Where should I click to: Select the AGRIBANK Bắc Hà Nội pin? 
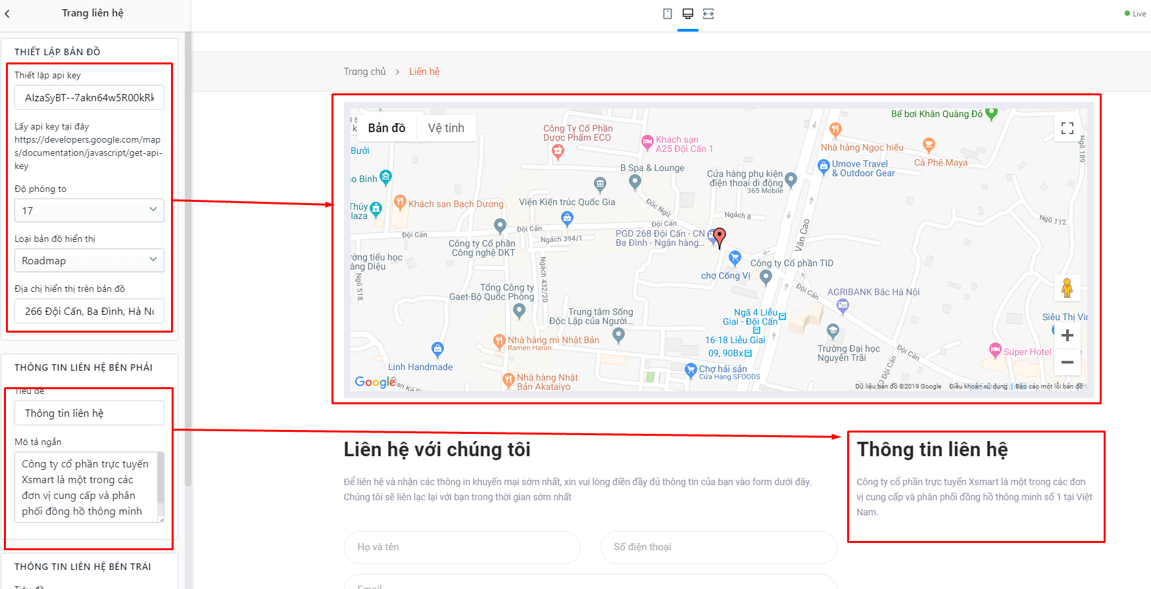843,306
